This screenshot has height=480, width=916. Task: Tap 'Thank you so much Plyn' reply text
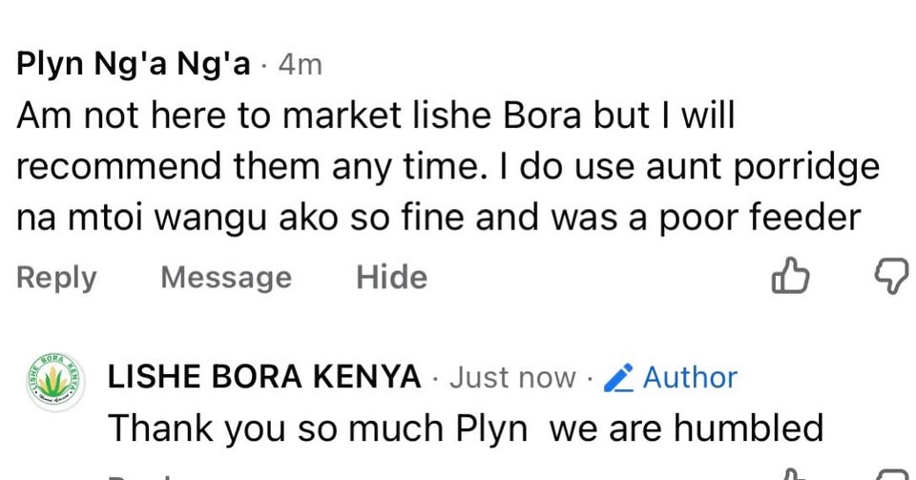click(x=317, y=428)
